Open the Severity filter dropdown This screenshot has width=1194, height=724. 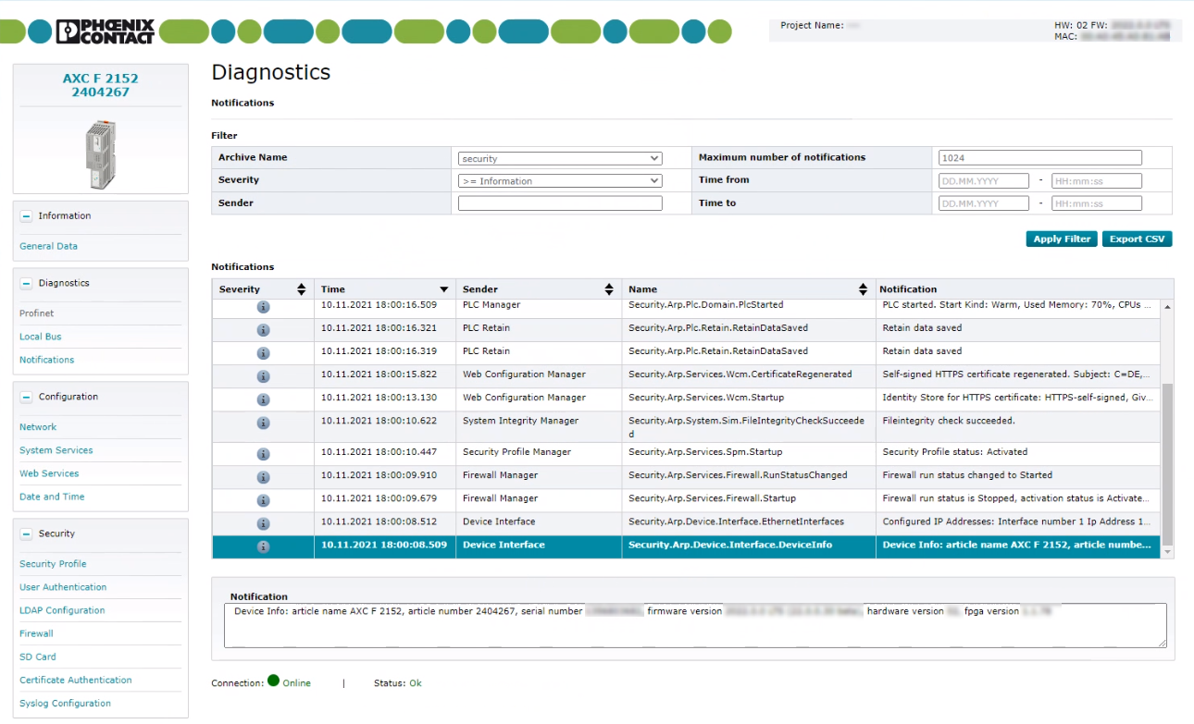560,180
